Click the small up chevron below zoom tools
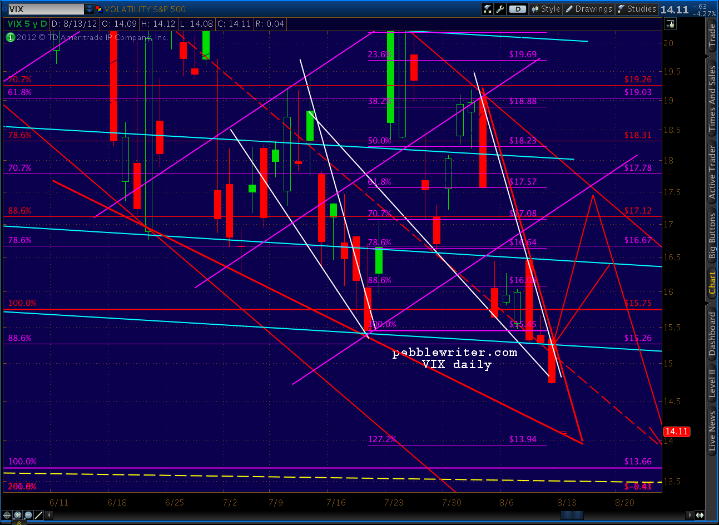Viewport: 719px width, 525px height. click(x=18, y=522)
